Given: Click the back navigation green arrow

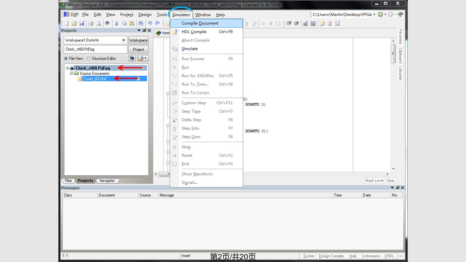Looking at the screenshot, I should pyautogui.click(x=380, y=15).
